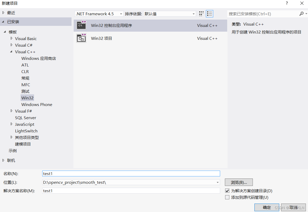The width and height of the screenshot is (308, 212).
Task: Click the 浏览(B) browse button
Action: [x=238, y=182]
